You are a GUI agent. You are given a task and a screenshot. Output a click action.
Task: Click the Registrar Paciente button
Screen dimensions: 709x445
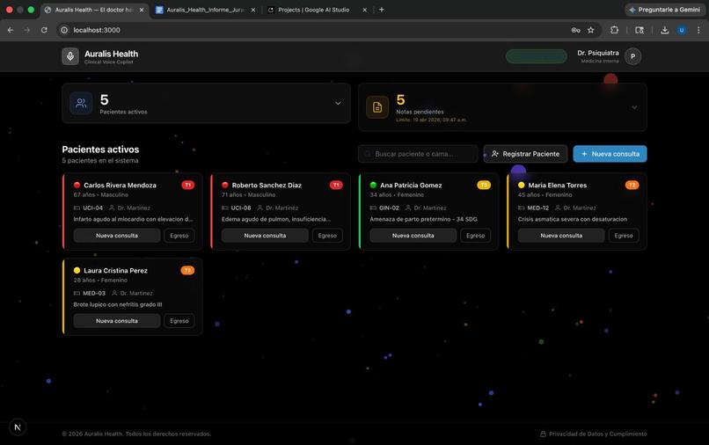[x=525, y=154]
